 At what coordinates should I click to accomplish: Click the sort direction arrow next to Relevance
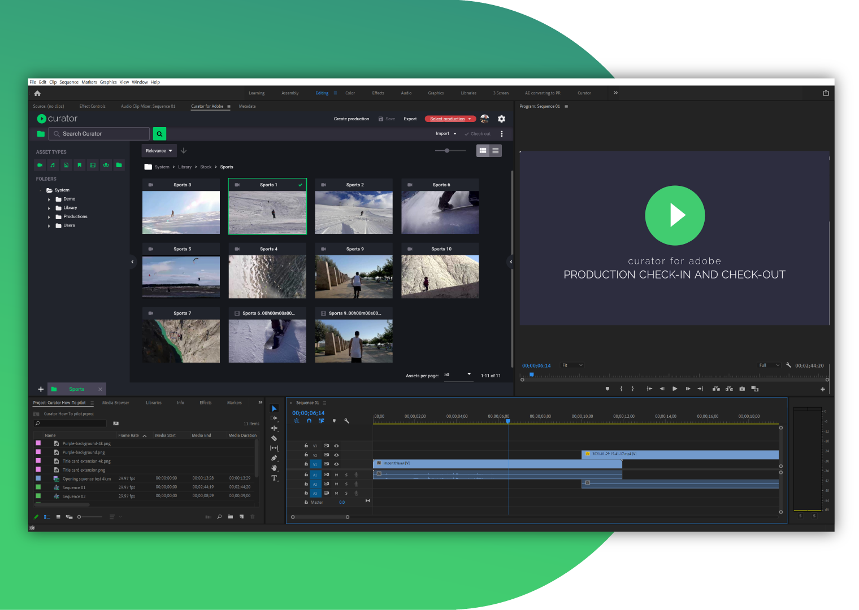coord(184,151)
